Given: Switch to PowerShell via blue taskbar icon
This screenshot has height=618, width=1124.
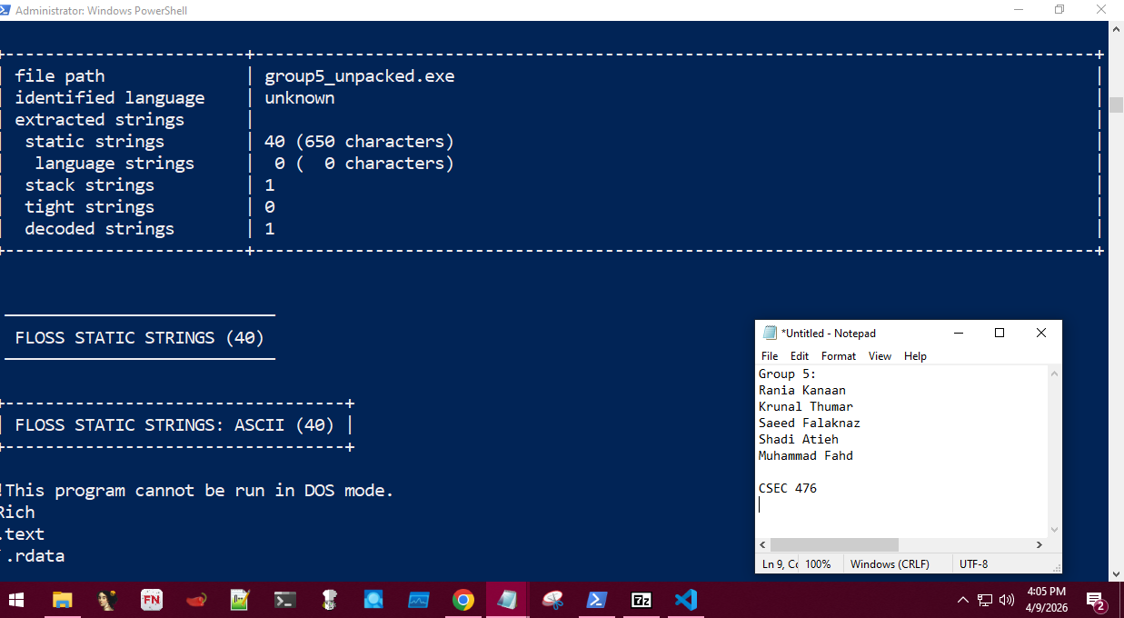Looking at the screenshot, I should 597,600.
